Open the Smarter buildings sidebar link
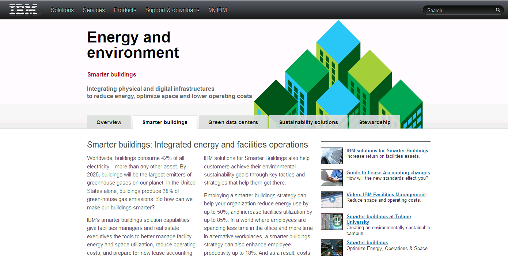Viewport: 508px width, 257px height. coord(367,242)
